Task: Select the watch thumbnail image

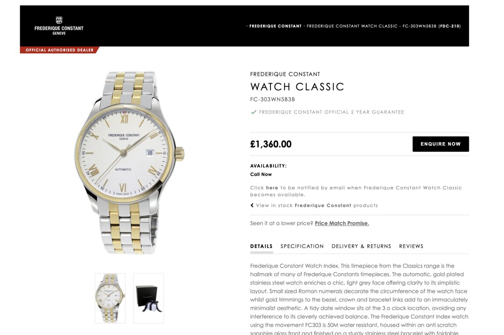Action: click(110, 298)
